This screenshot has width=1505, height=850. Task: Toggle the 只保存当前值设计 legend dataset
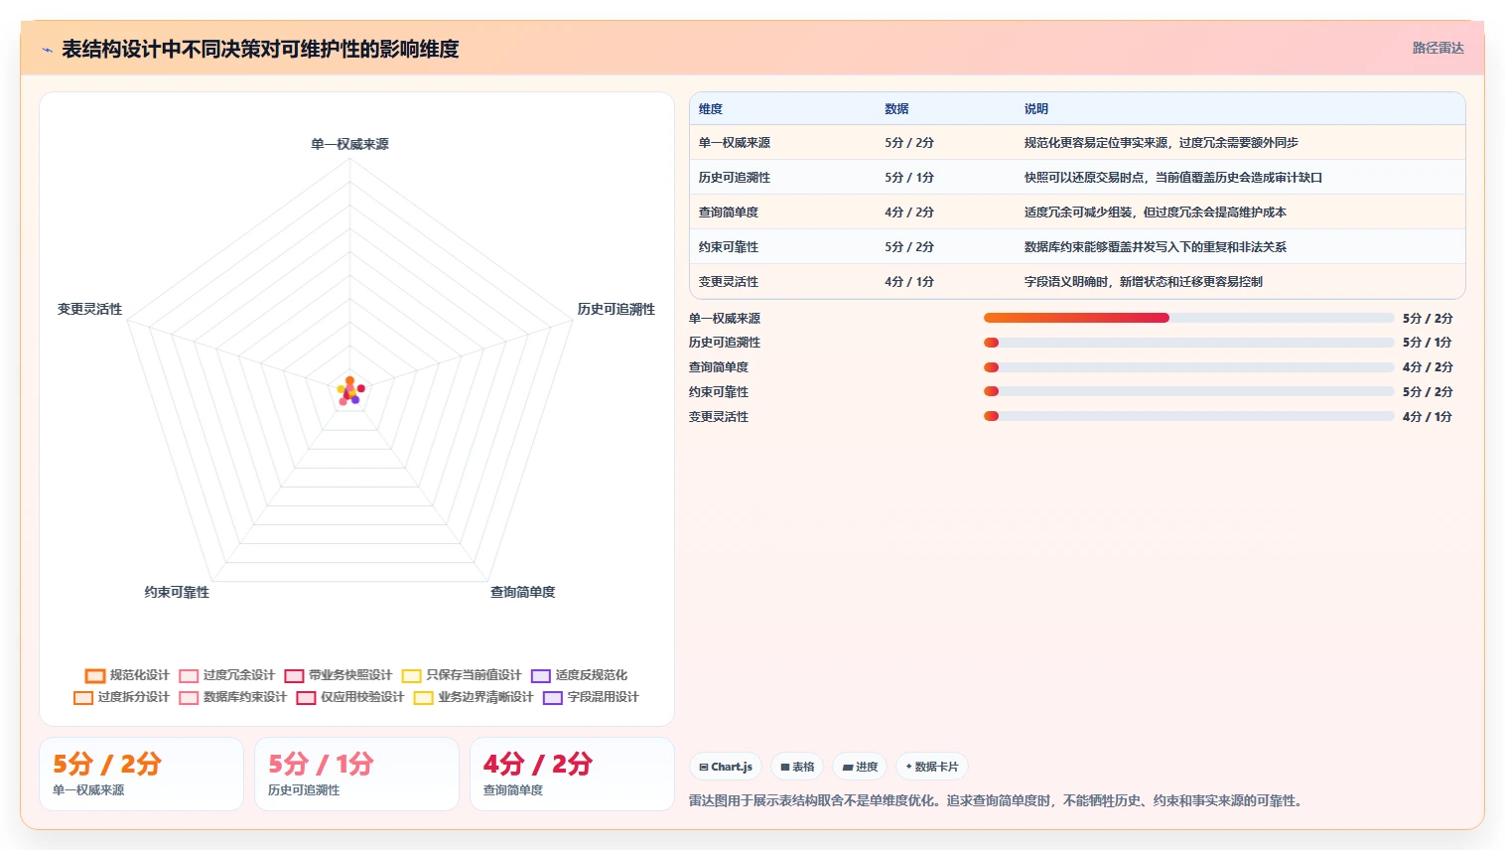click(462, 675)
